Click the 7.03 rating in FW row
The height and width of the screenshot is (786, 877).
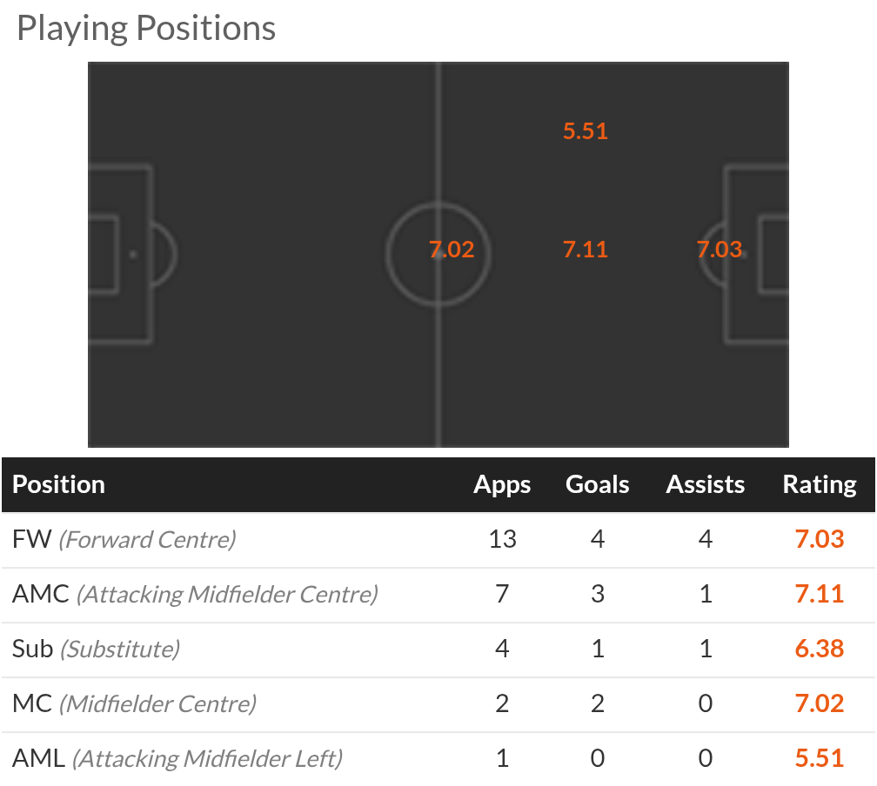(x=820, y=539)
